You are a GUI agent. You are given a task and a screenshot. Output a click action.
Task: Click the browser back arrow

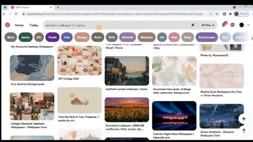pyautogui.click(x=4, y=14)
